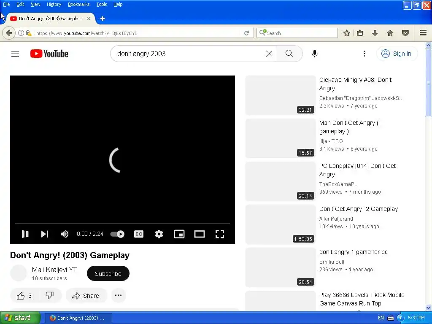Toggle the autoplay switch in player

(117, 234)
